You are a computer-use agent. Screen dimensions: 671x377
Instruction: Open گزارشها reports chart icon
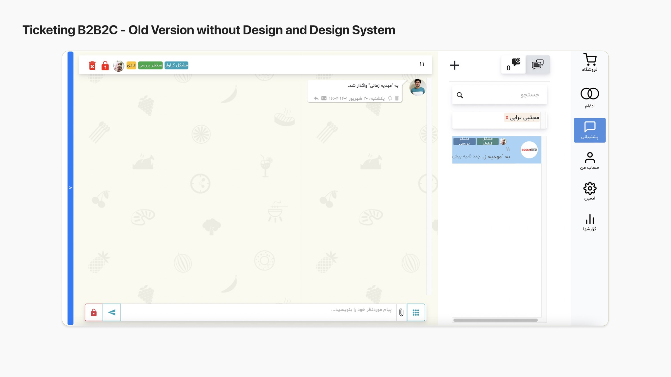click(590, 223)
